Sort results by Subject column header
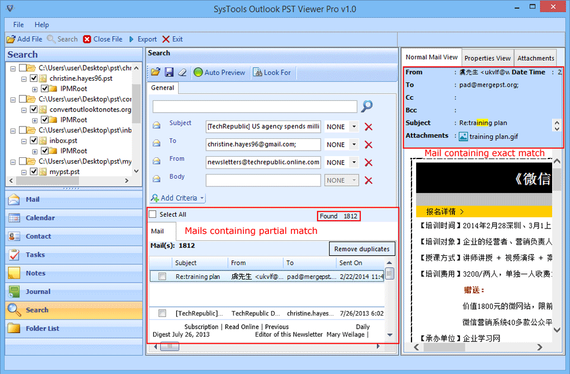Screen dimensions: 570x374 click(x=199, y=263)
